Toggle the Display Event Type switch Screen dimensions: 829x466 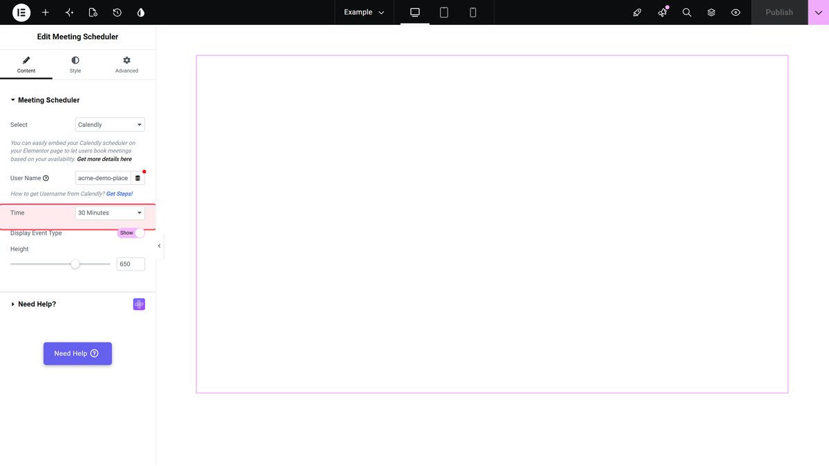click(131, 233)
